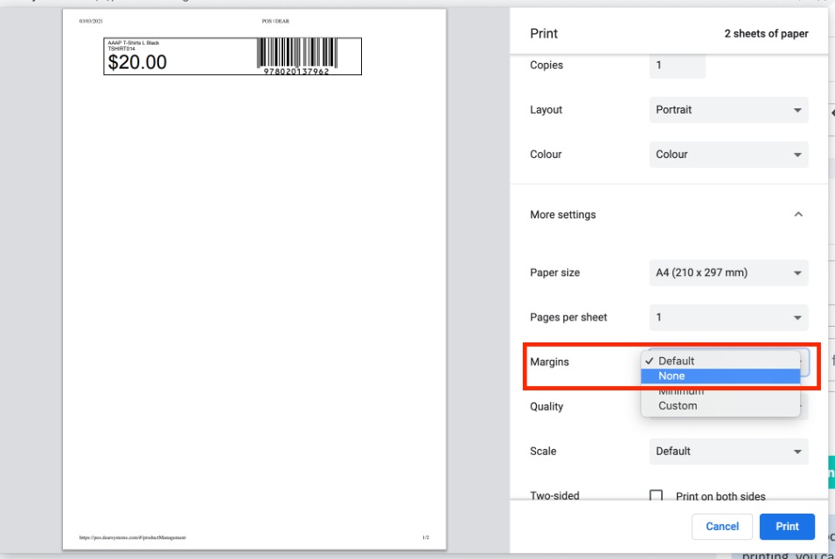Click the More settings label text

click(x=562, y=215)
